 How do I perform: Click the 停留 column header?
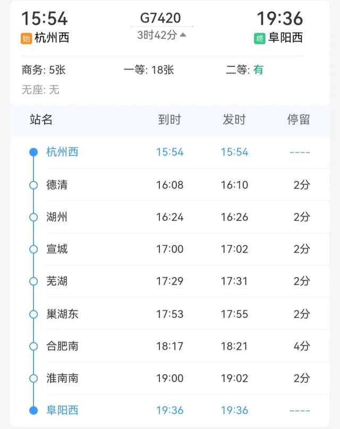coord(299,119)
